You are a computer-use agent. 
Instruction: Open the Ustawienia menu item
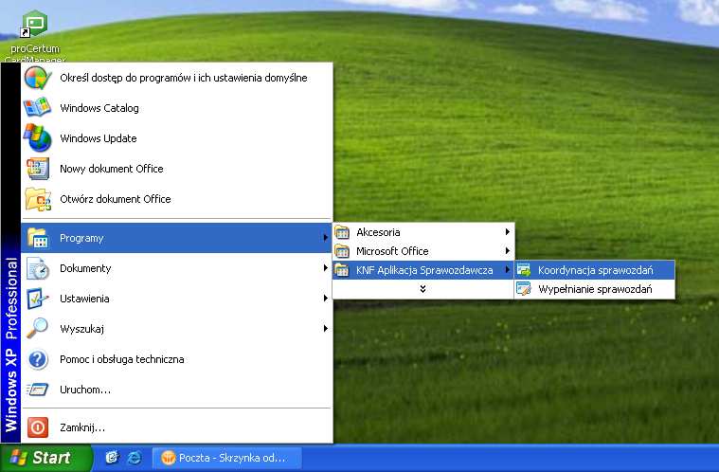(176, 299)
